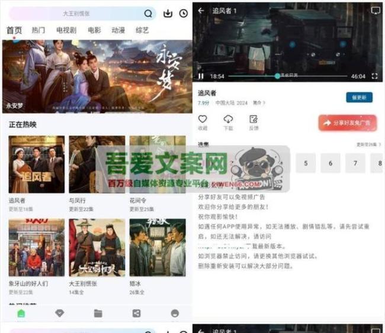Go back from 追风者 1 player
Viewport: 385px width, 333px height.
tap(201, 11)
